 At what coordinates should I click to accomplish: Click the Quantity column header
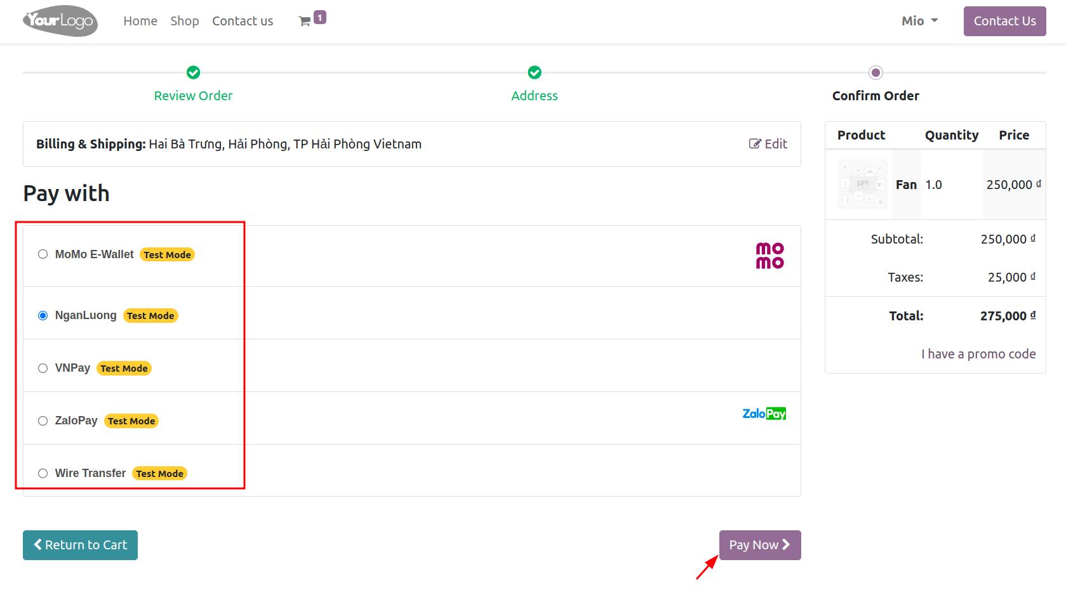click(x=952, y=135)
